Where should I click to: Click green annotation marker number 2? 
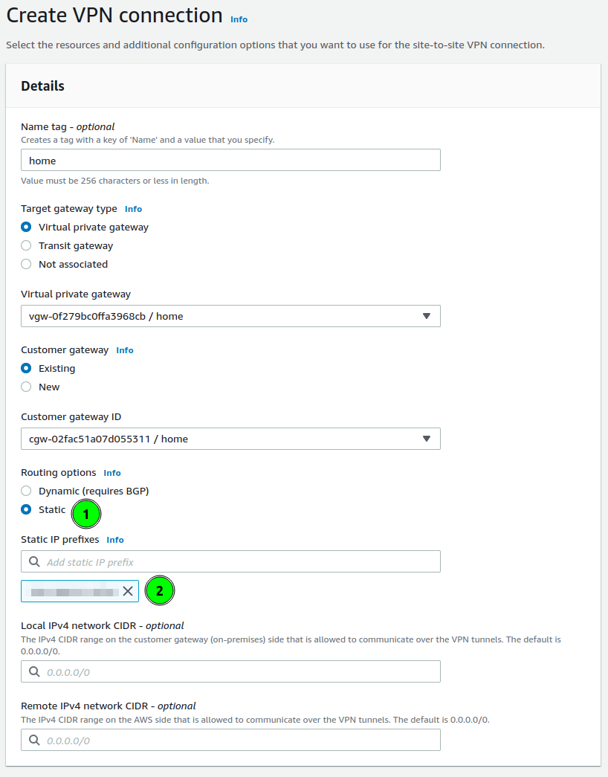(x=160, y=591)
